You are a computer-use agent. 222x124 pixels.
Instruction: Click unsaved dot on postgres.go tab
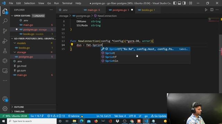[x=132, y=10]
